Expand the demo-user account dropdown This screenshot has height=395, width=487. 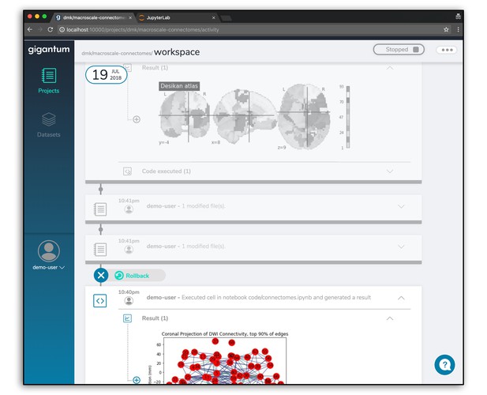pyautogui.click(x=49, y=267)
